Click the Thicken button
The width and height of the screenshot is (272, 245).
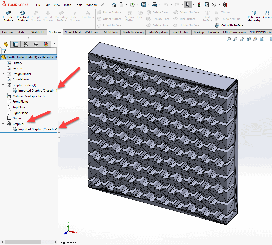(x=223, y=13)
